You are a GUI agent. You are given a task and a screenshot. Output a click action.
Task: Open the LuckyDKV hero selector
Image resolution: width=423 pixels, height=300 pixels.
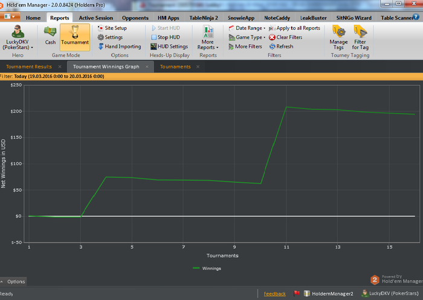point(18,37)
